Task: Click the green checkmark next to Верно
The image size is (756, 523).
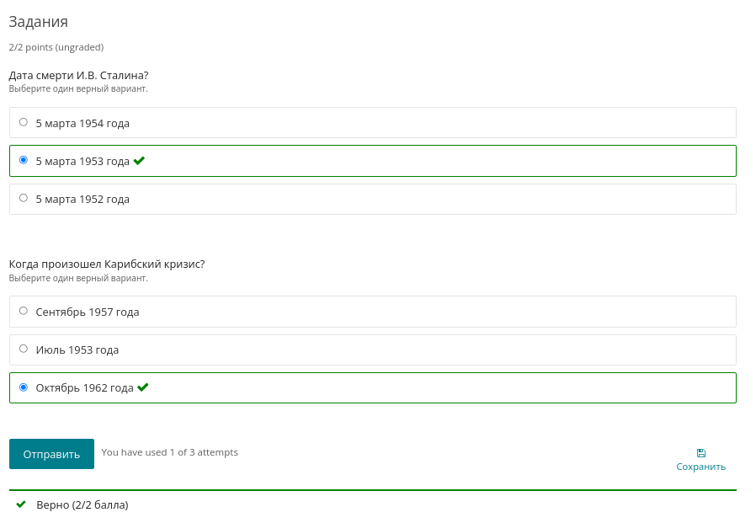Action: [21, 504]
